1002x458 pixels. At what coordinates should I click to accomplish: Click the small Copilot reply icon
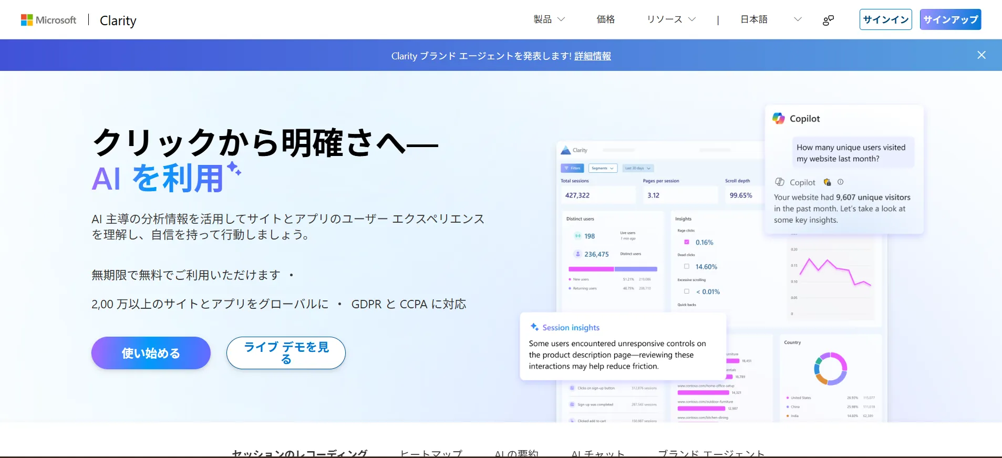point(780,182)
